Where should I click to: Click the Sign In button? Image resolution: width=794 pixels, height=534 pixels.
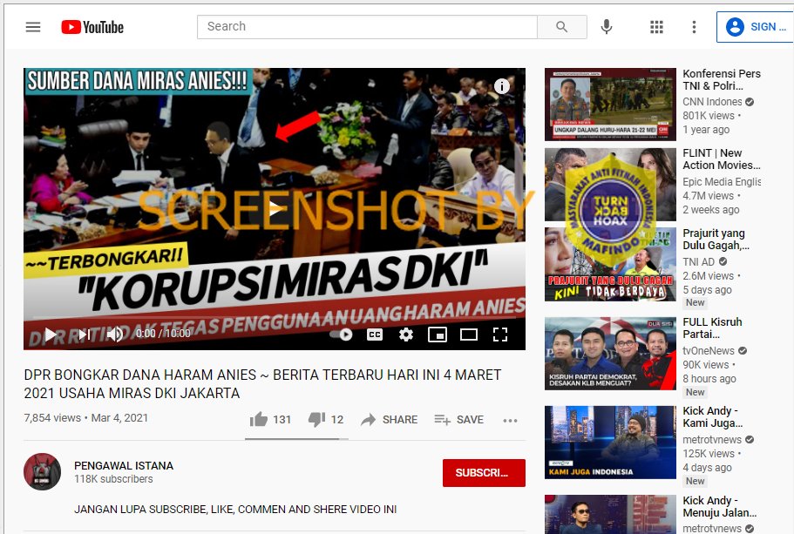pyautogui.click(x=755, y=27)
